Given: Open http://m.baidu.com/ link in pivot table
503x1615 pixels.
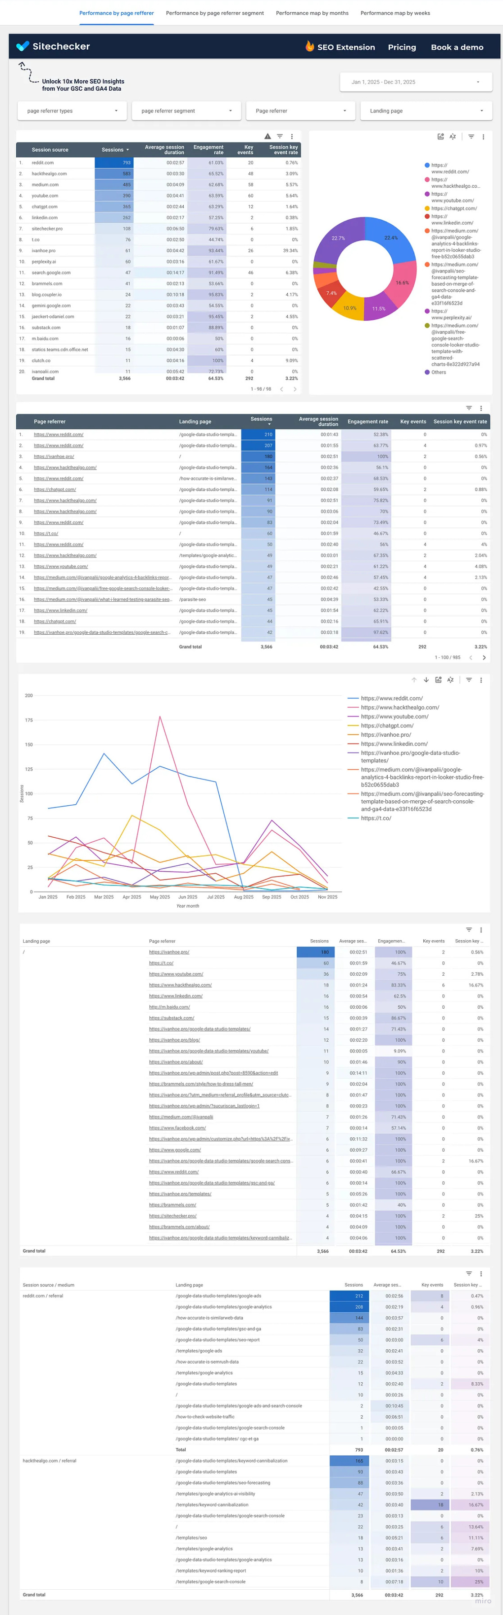Looking at the screenshot, I should coord(170,1007).
